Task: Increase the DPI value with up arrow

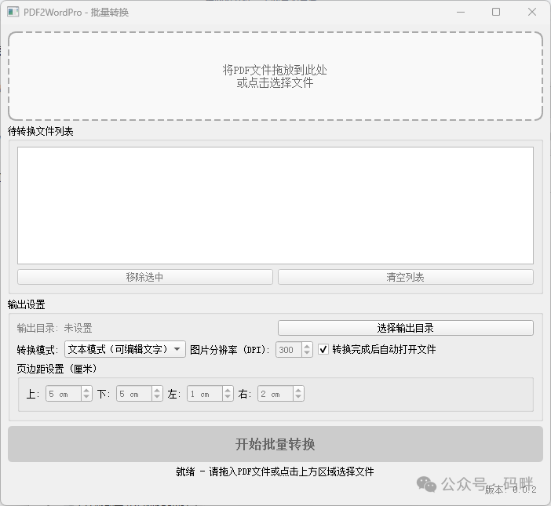Action: (x=307, y=346)
